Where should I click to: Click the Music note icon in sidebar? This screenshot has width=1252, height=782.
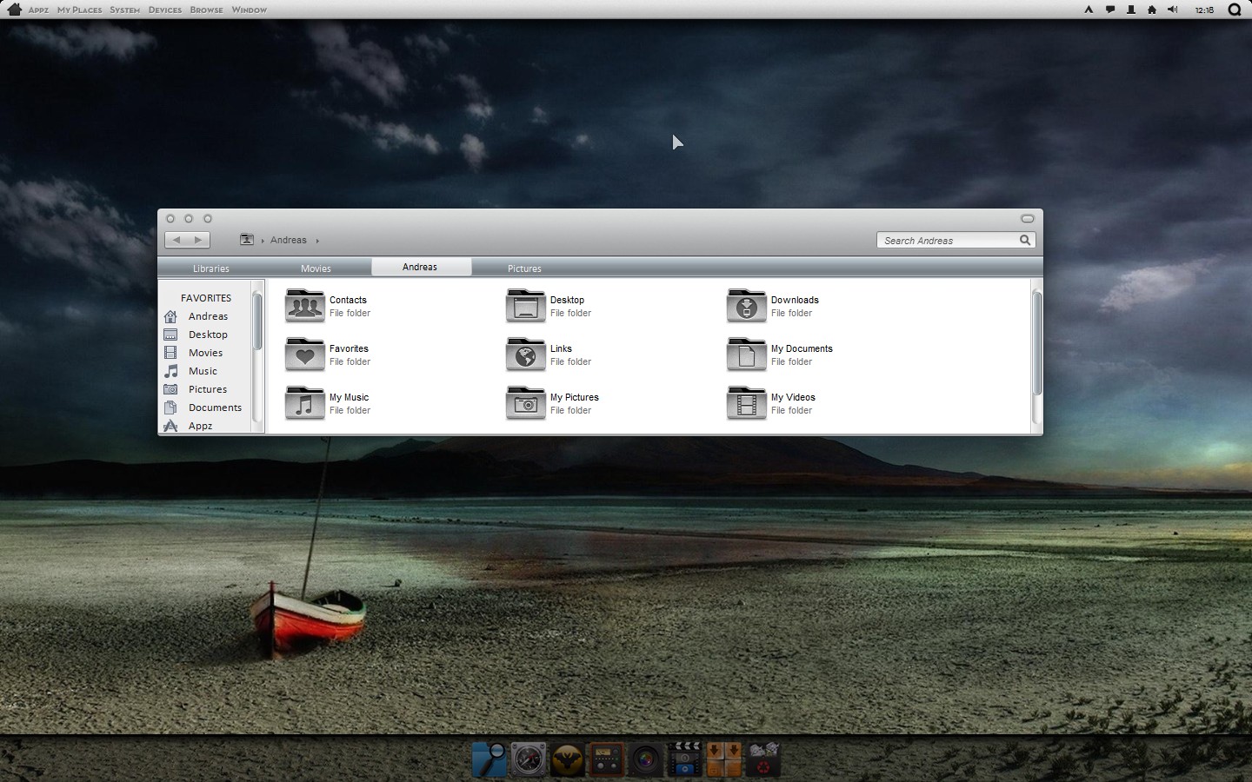click(x=170, y=371)
